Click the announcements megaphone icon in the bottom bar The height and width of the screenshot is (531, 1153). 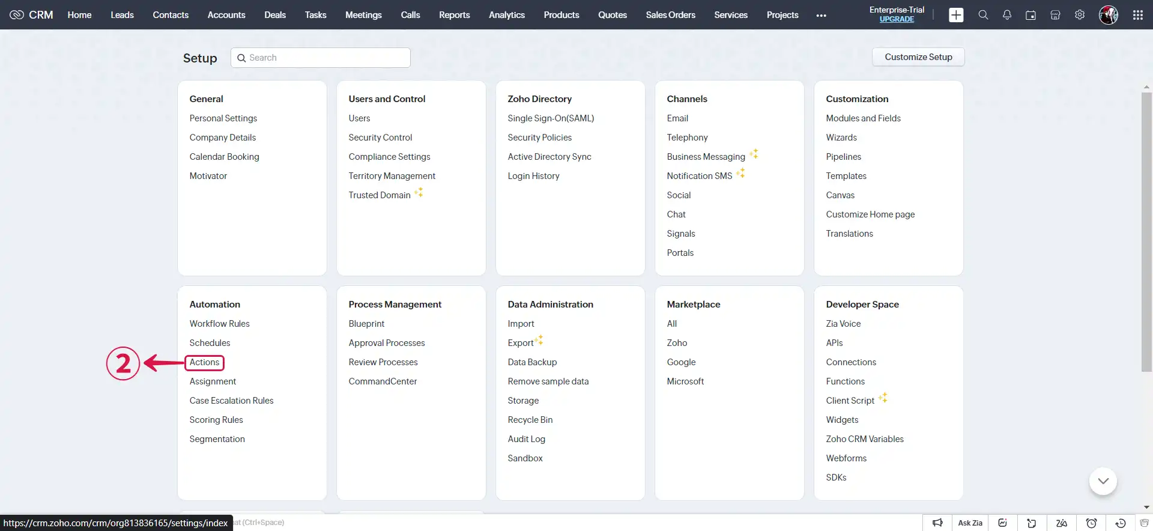pos(937,523)
